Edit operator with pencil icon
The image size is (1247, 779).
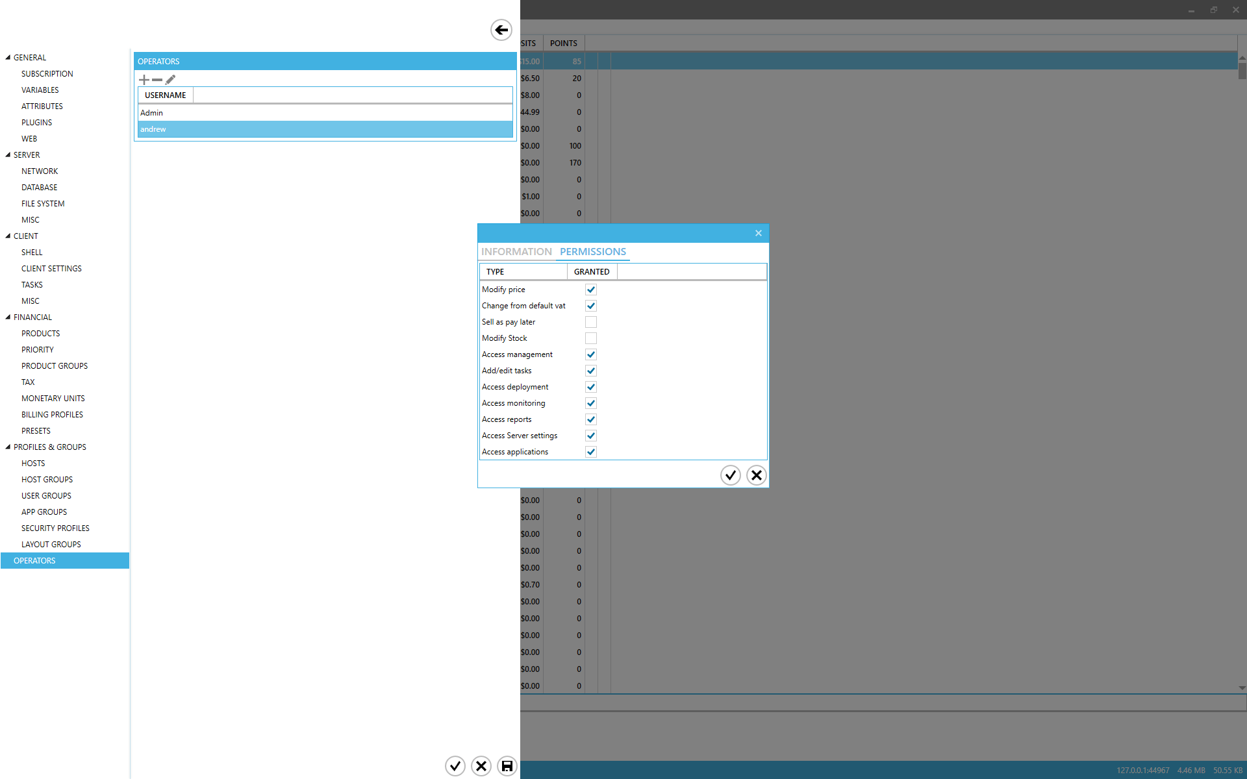pyautogui.click(x=170, y=80)
